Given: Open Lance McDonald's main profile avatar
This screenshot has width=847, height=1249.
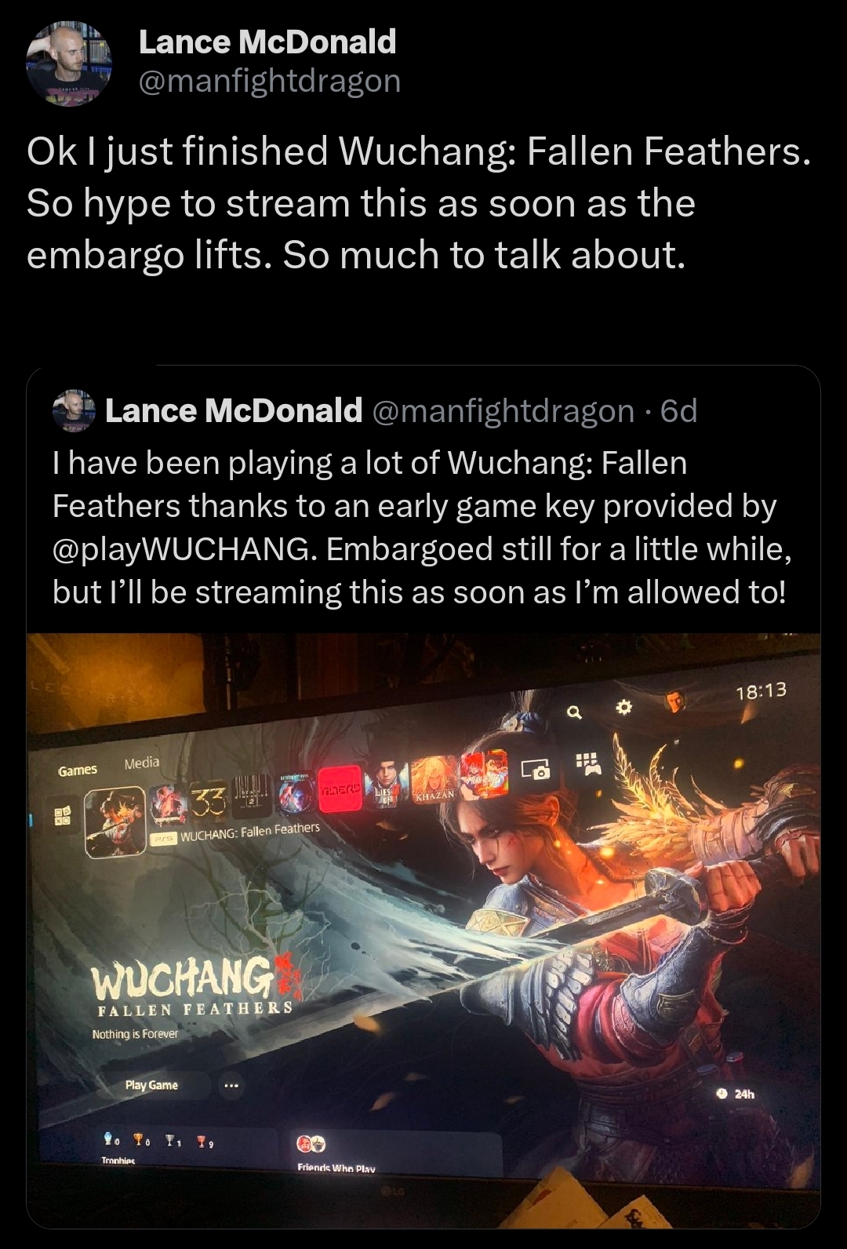Looking at the screenshot, I should (69, 64).
